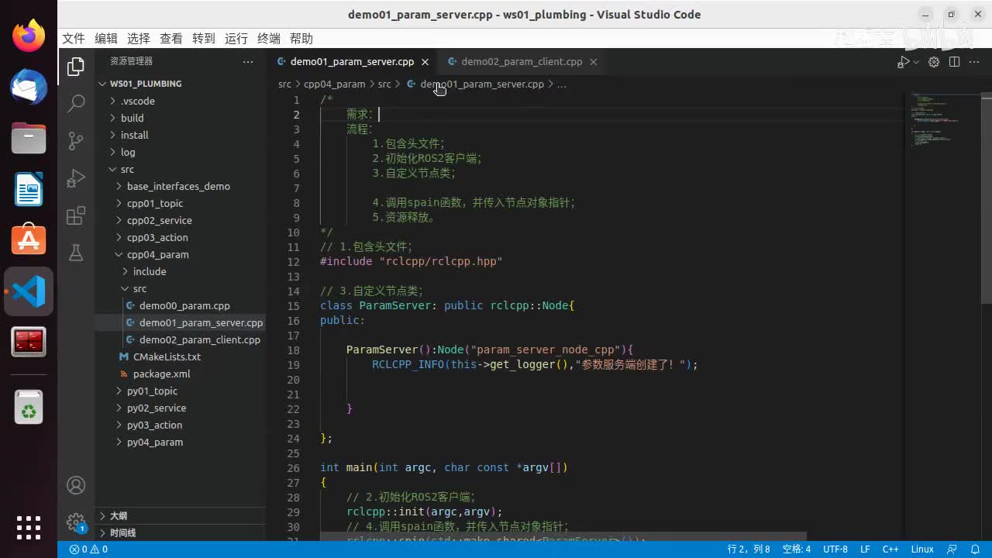The width and height of the screenshot is (992, 558).
Task: Open the Run and Debug view
Action: tap(76, 178)
